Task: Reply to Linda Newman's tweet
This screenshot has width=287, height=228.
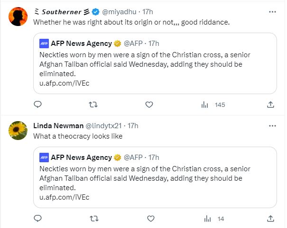Action: (x=38, y=219)
